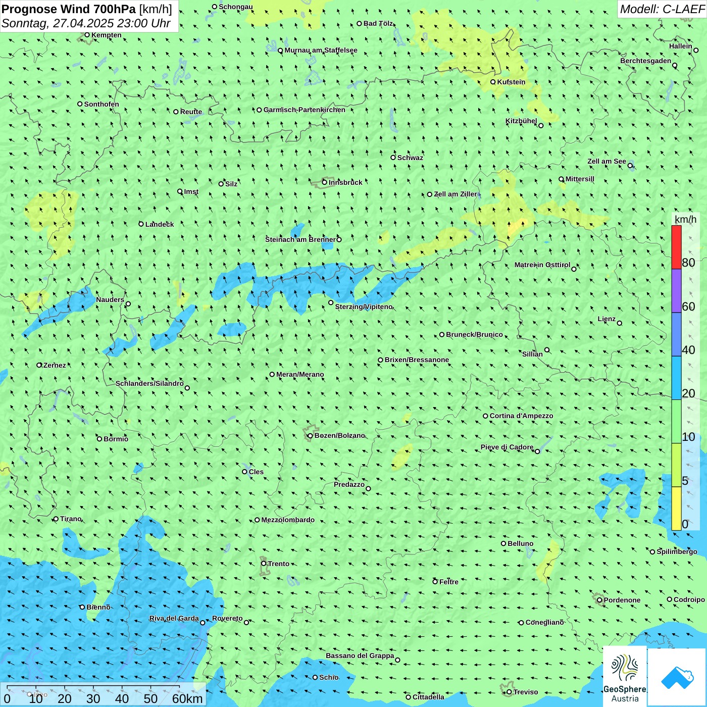Click the Zell am Ziller label
Image resolution: width=707 pixels, height=707 pixels.
pos(455,194)
